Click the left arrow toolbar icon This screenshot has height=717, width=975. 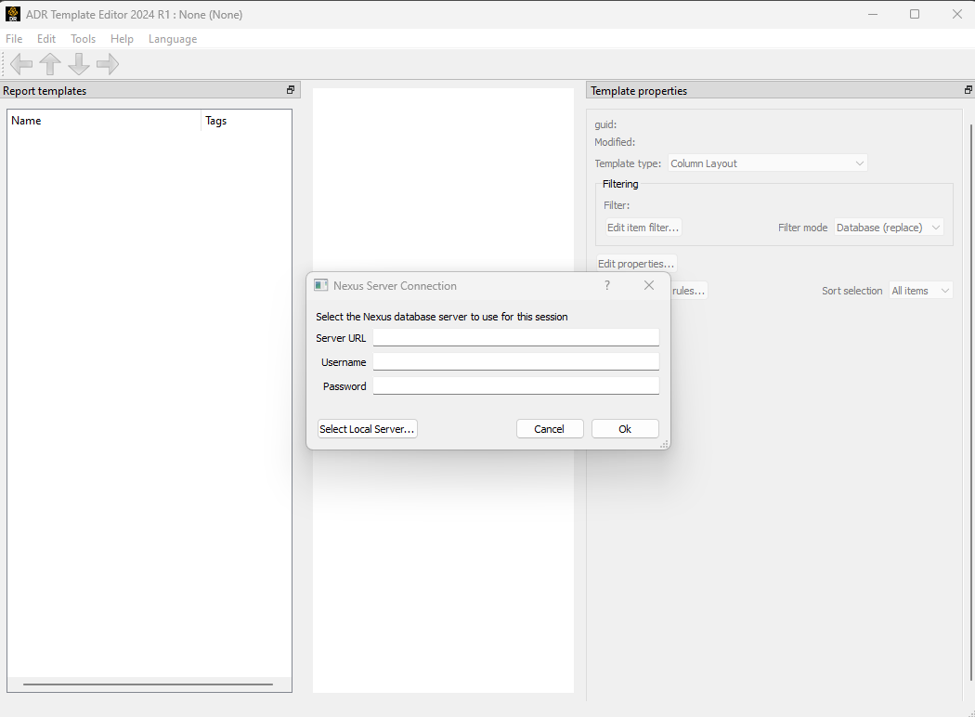coord(21,64)
